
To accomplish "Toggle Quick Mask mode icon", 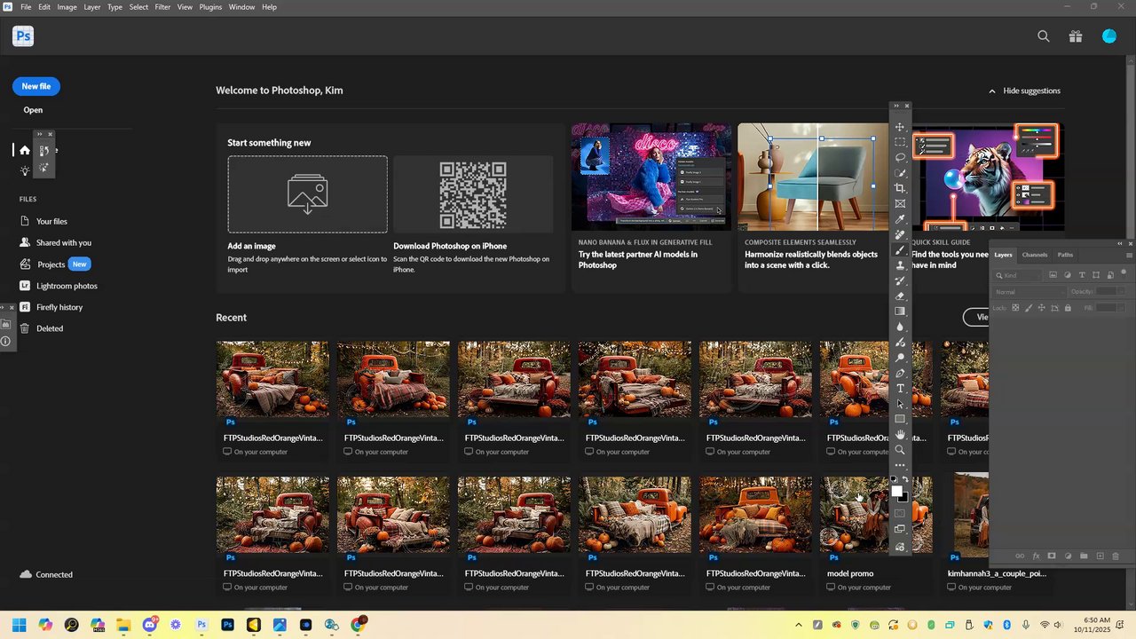I will tap(900, 513).
